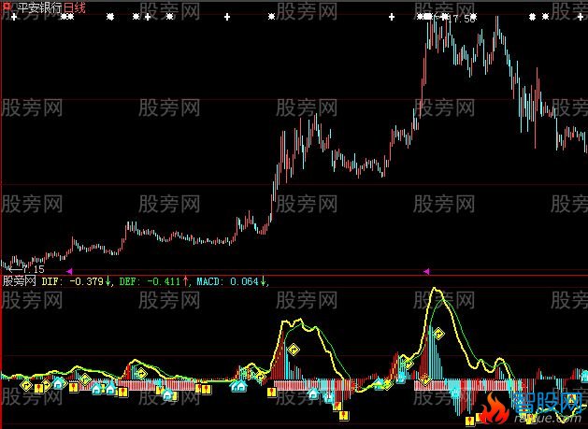Click the rightmost plus marker in the top info row
This screenshot has width=588, height=429.
pos(581,17)
